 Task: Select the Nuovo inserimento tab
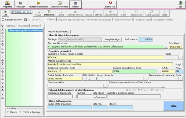tap(58, 32)
